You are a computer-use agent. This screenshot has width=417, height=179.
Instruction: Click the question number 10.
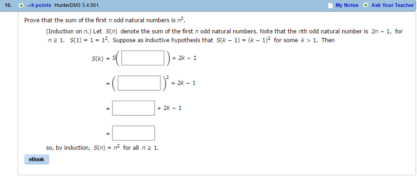tap(8, 6)
